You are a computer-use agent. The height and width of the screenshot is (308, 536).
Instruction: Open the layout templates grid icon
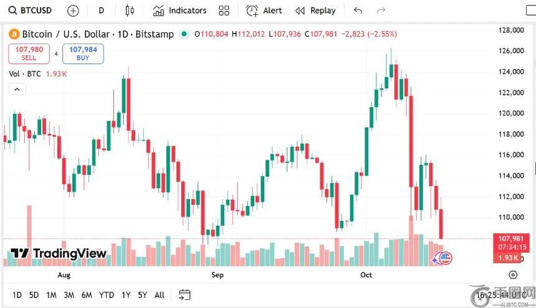tap(224, 11)
